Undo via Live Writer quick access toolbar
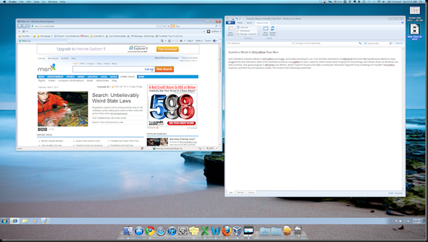This screenshot has width=428, height=242. pyautogui.click(x=237, y=19)
